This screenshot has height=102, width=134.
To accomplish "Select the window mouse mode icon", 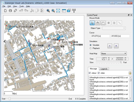I will [x=103, y=23].
